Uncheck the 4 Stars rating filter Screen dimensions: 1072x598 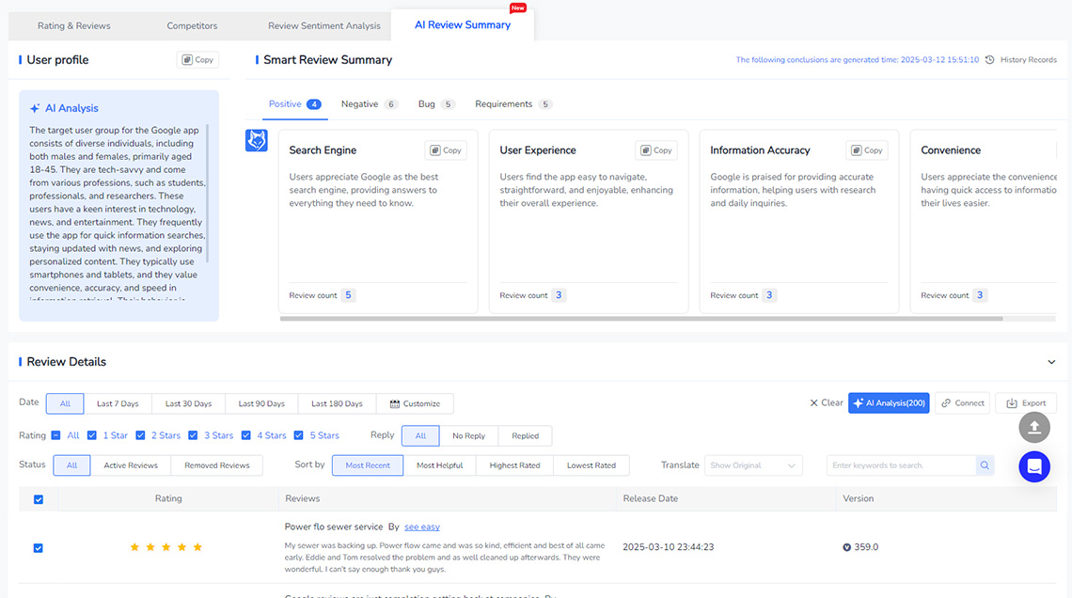pyautogui.click(x=246, y=435)
